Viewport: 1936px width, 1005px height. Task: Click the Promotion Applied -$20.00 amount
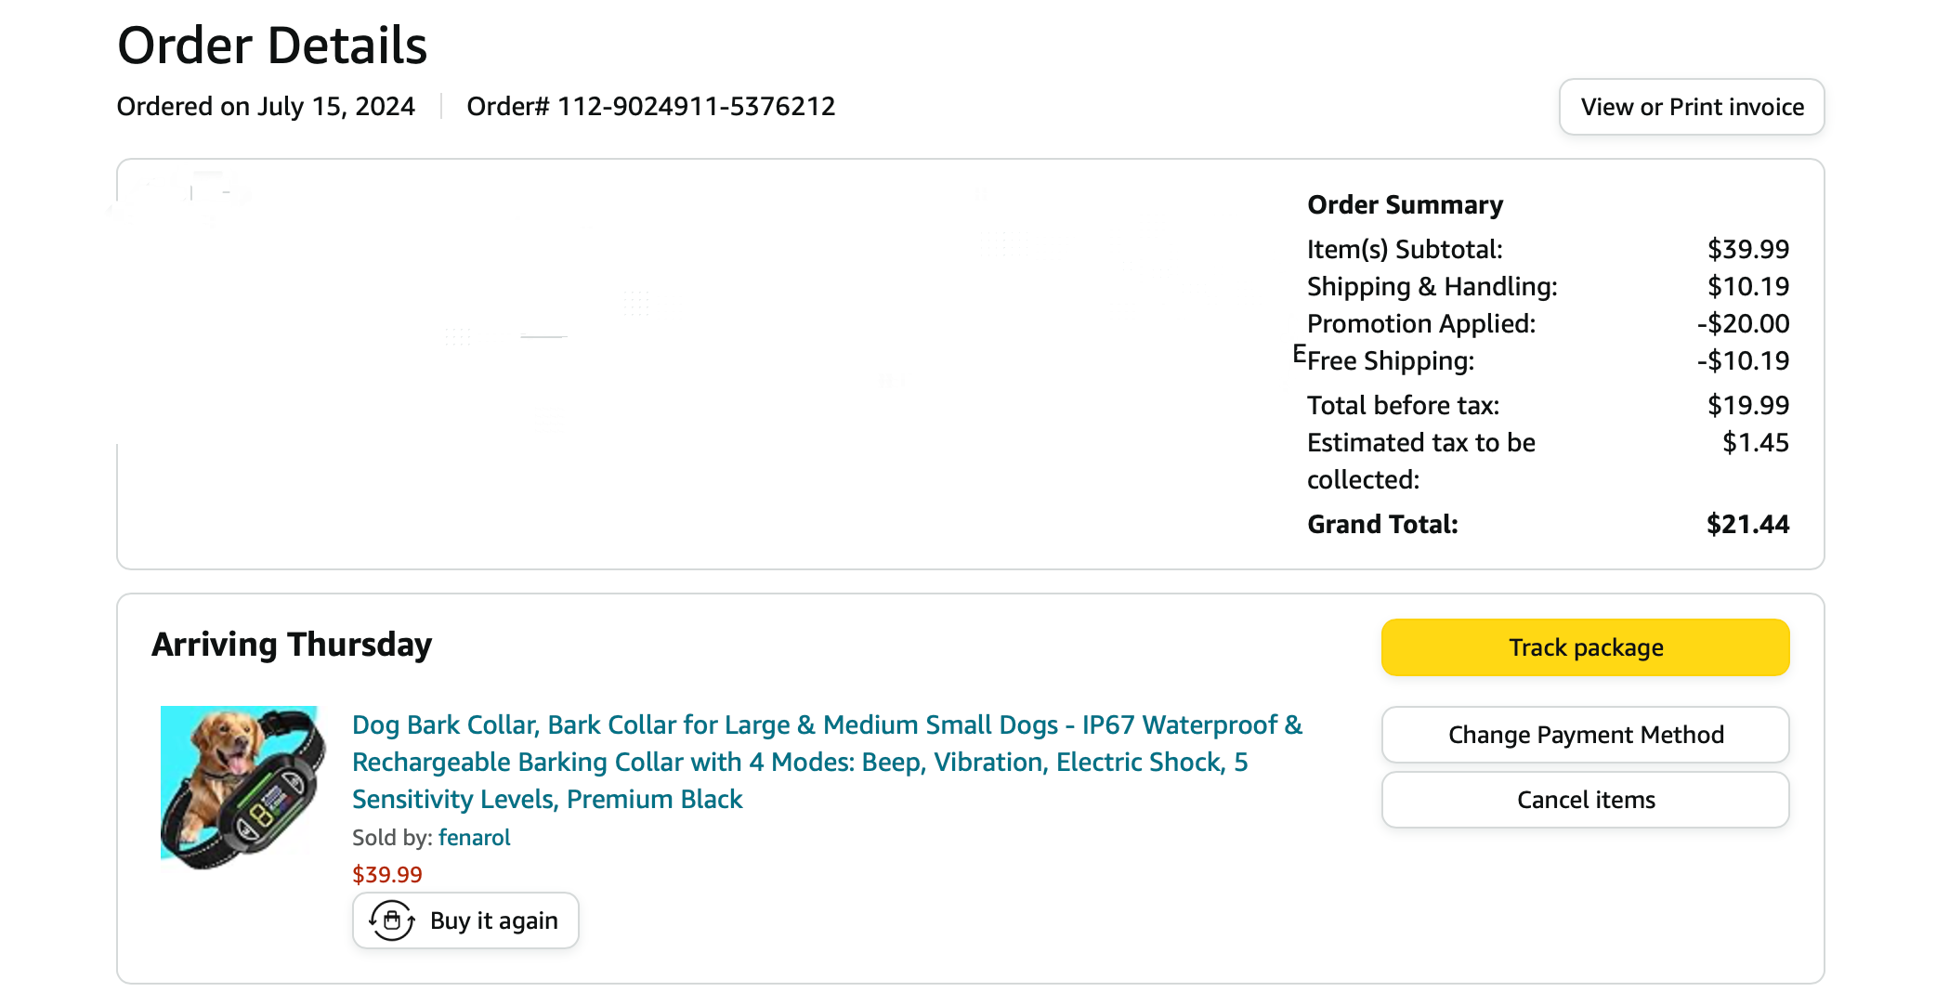point(1743,324)
